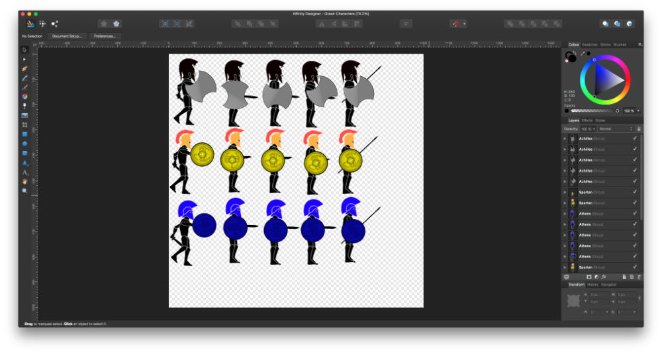Activate the Zoom magnifier tool
The height and width of the screenshot is (354, 662).
24,191
